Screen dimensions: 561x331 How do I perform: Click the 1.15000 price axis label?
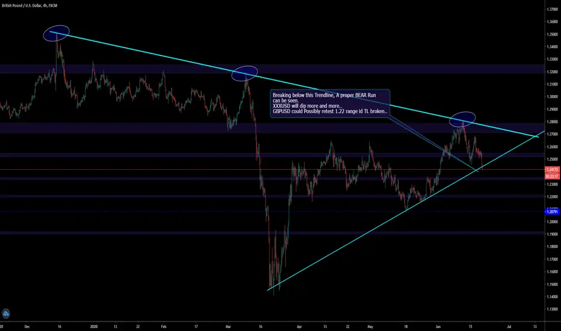553,285
